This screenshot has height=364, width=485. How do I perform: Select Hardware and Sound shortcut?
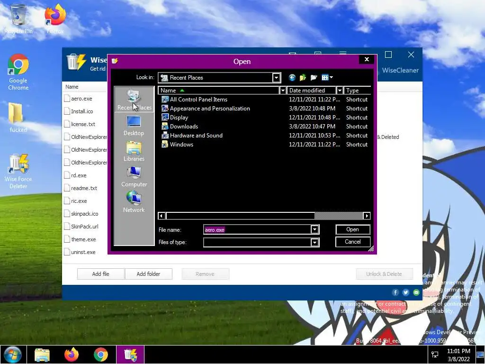pos(264,135)
